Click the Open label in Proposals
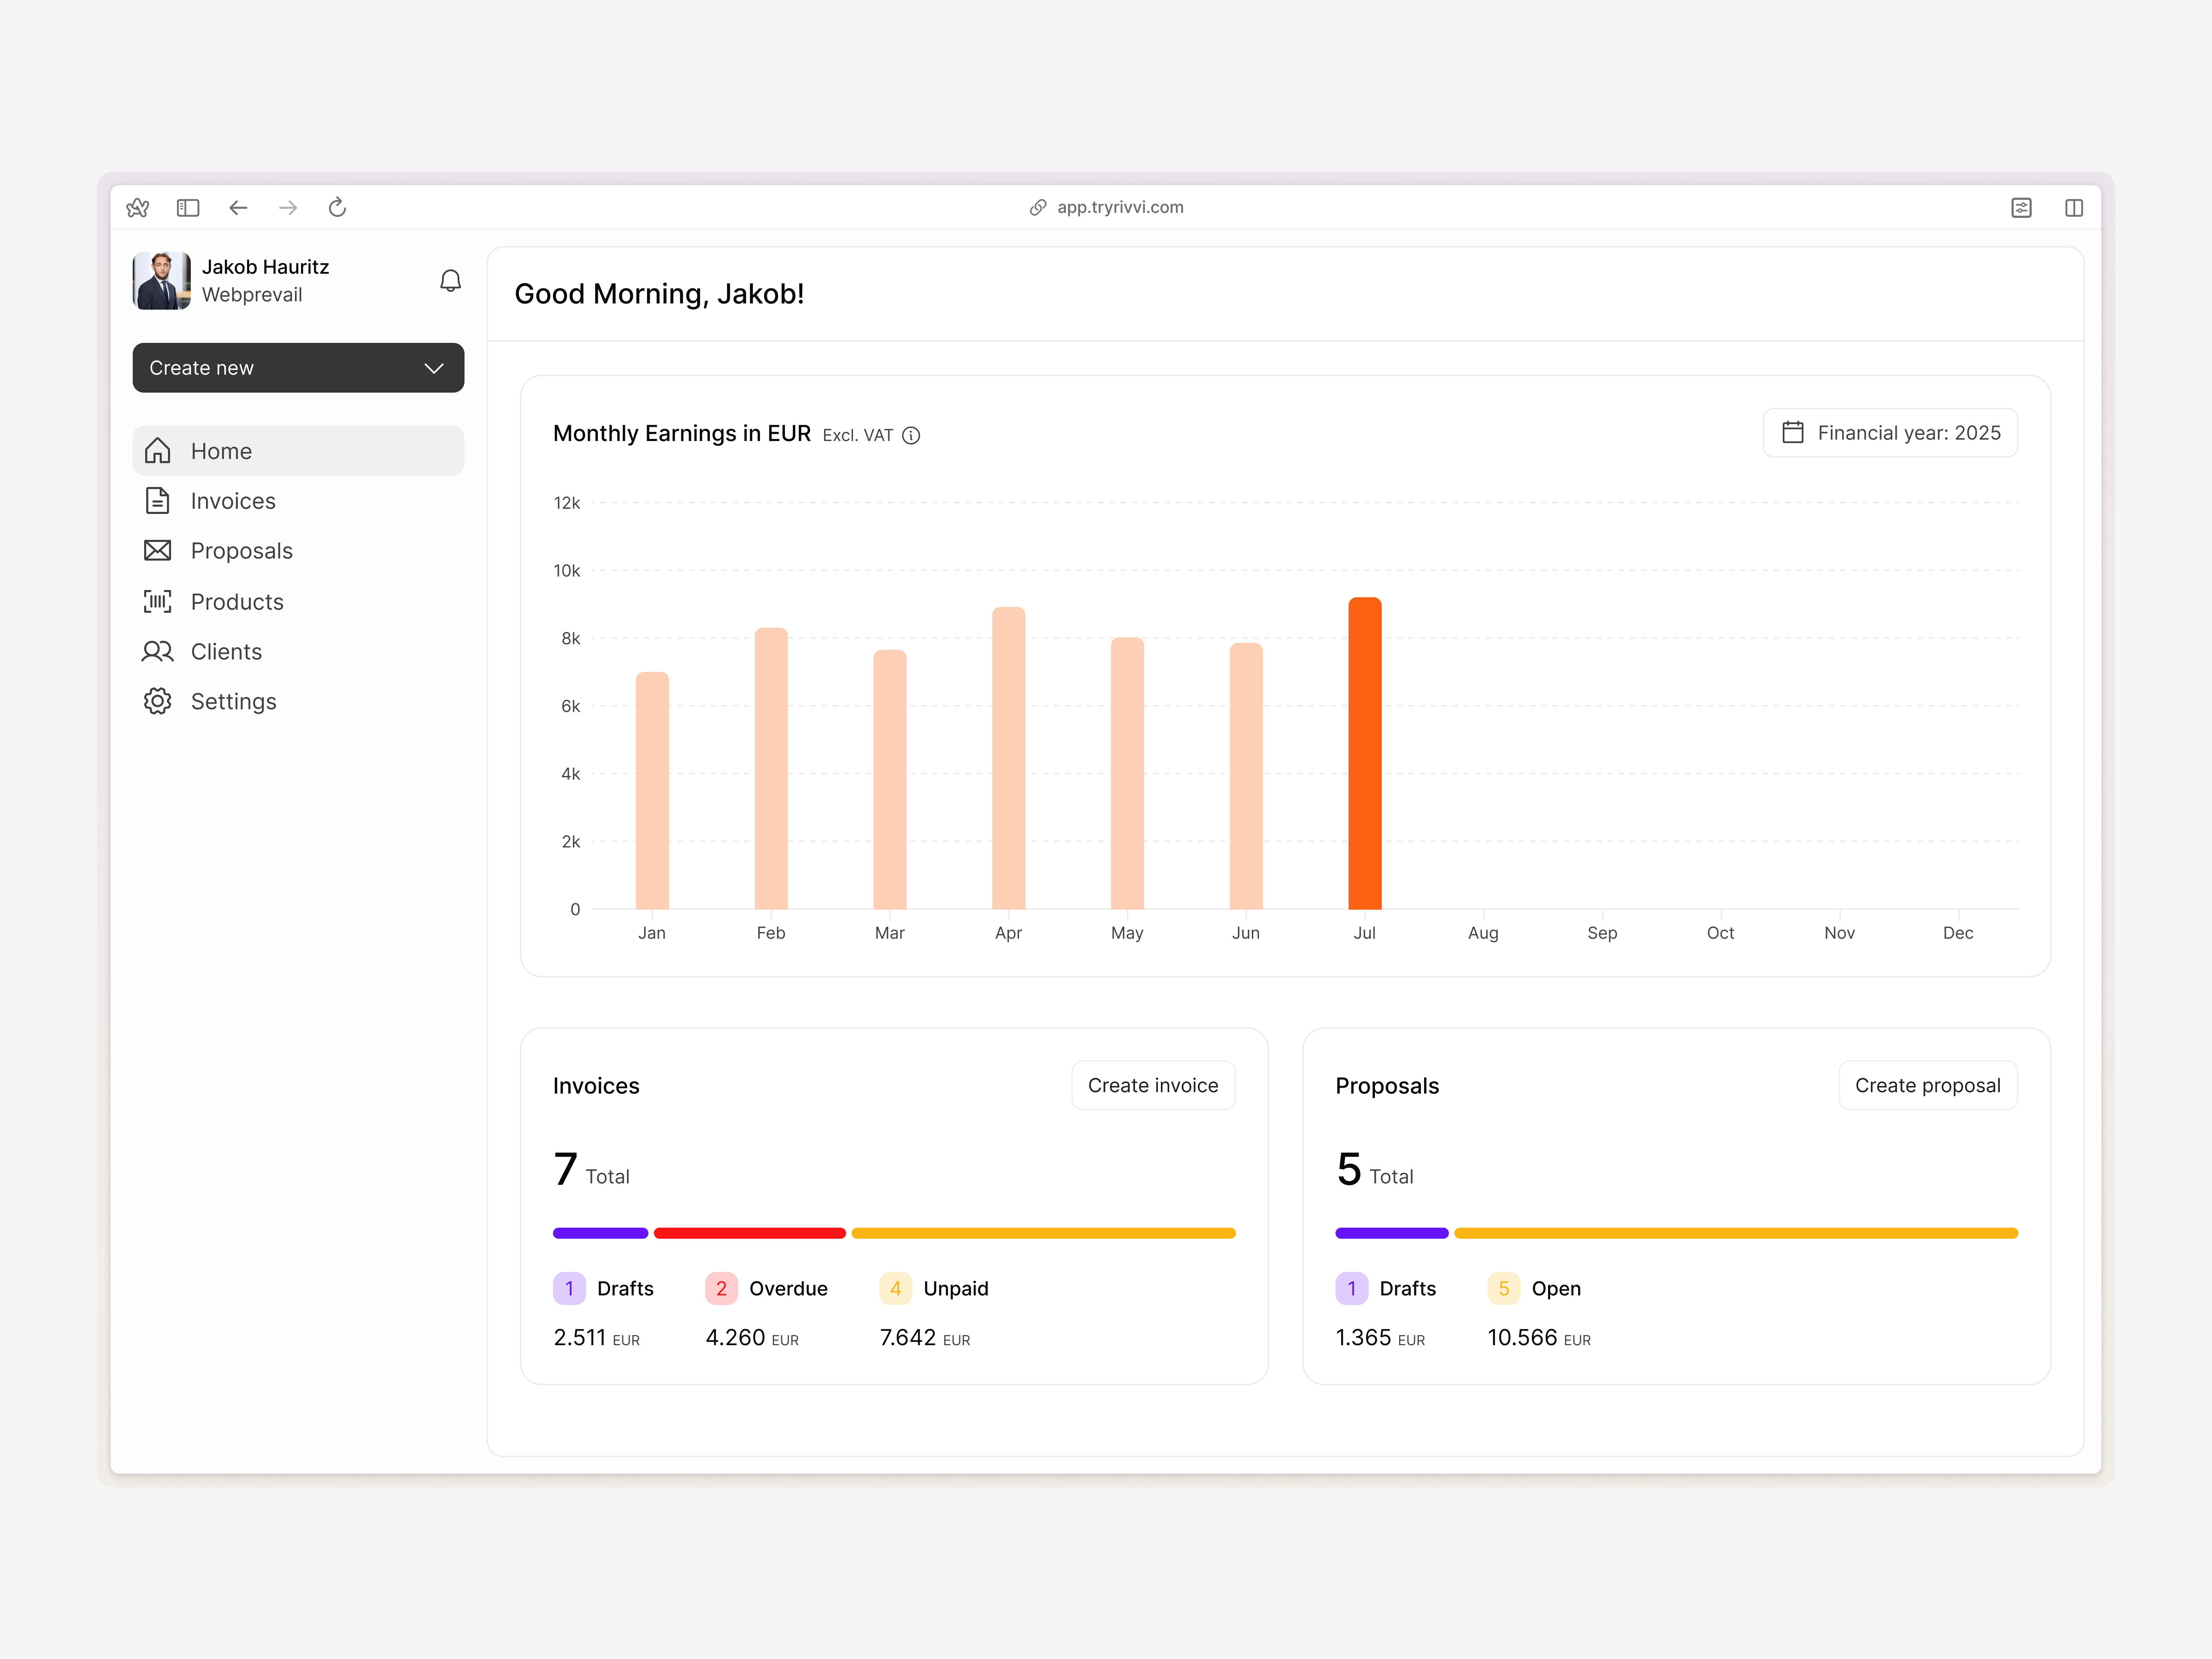This screenshot has width=2212, height=1659. click(1556, 1288)
